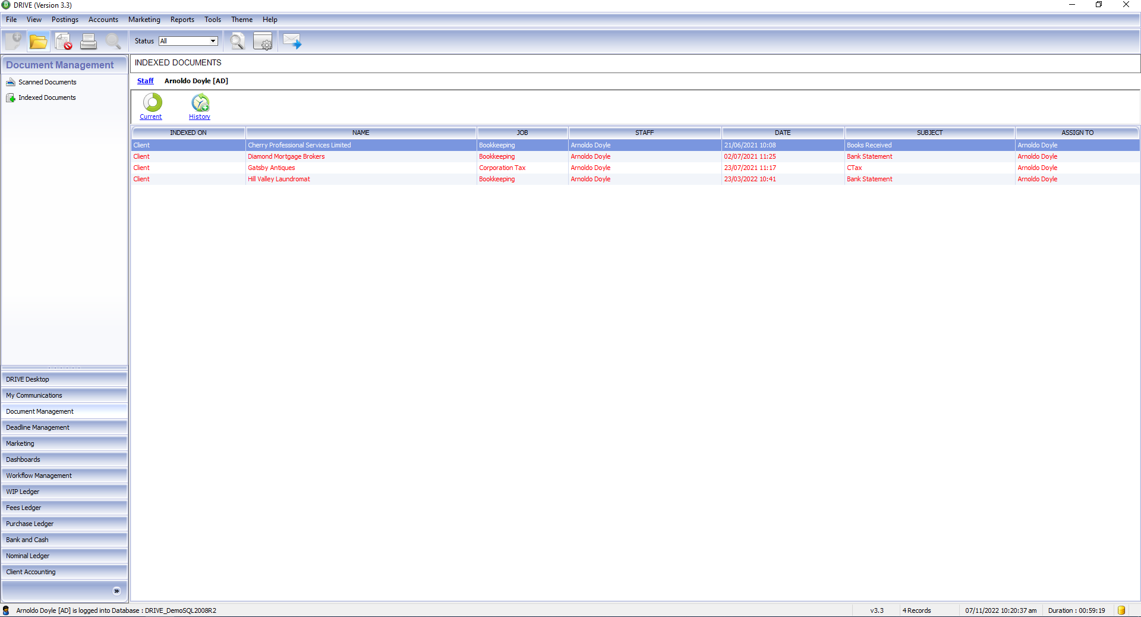
Task: Click the Current link label
Action: coord(150,117)
